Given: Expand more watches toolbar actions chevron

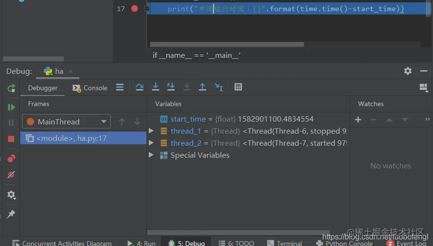Looking at the screenshot, I should (x=428, y=119).
